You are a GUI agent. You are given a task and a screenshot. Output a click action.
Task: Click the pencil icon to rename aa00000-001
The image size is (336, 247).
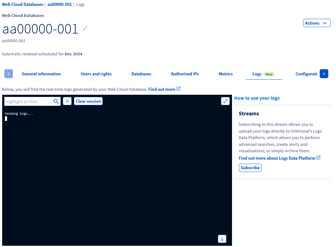pos(85,28)
